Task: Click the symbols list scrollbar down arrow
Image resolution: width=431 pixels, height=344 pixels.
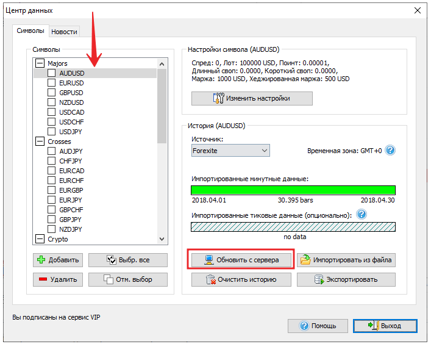Action: click(x=162, y=240)
